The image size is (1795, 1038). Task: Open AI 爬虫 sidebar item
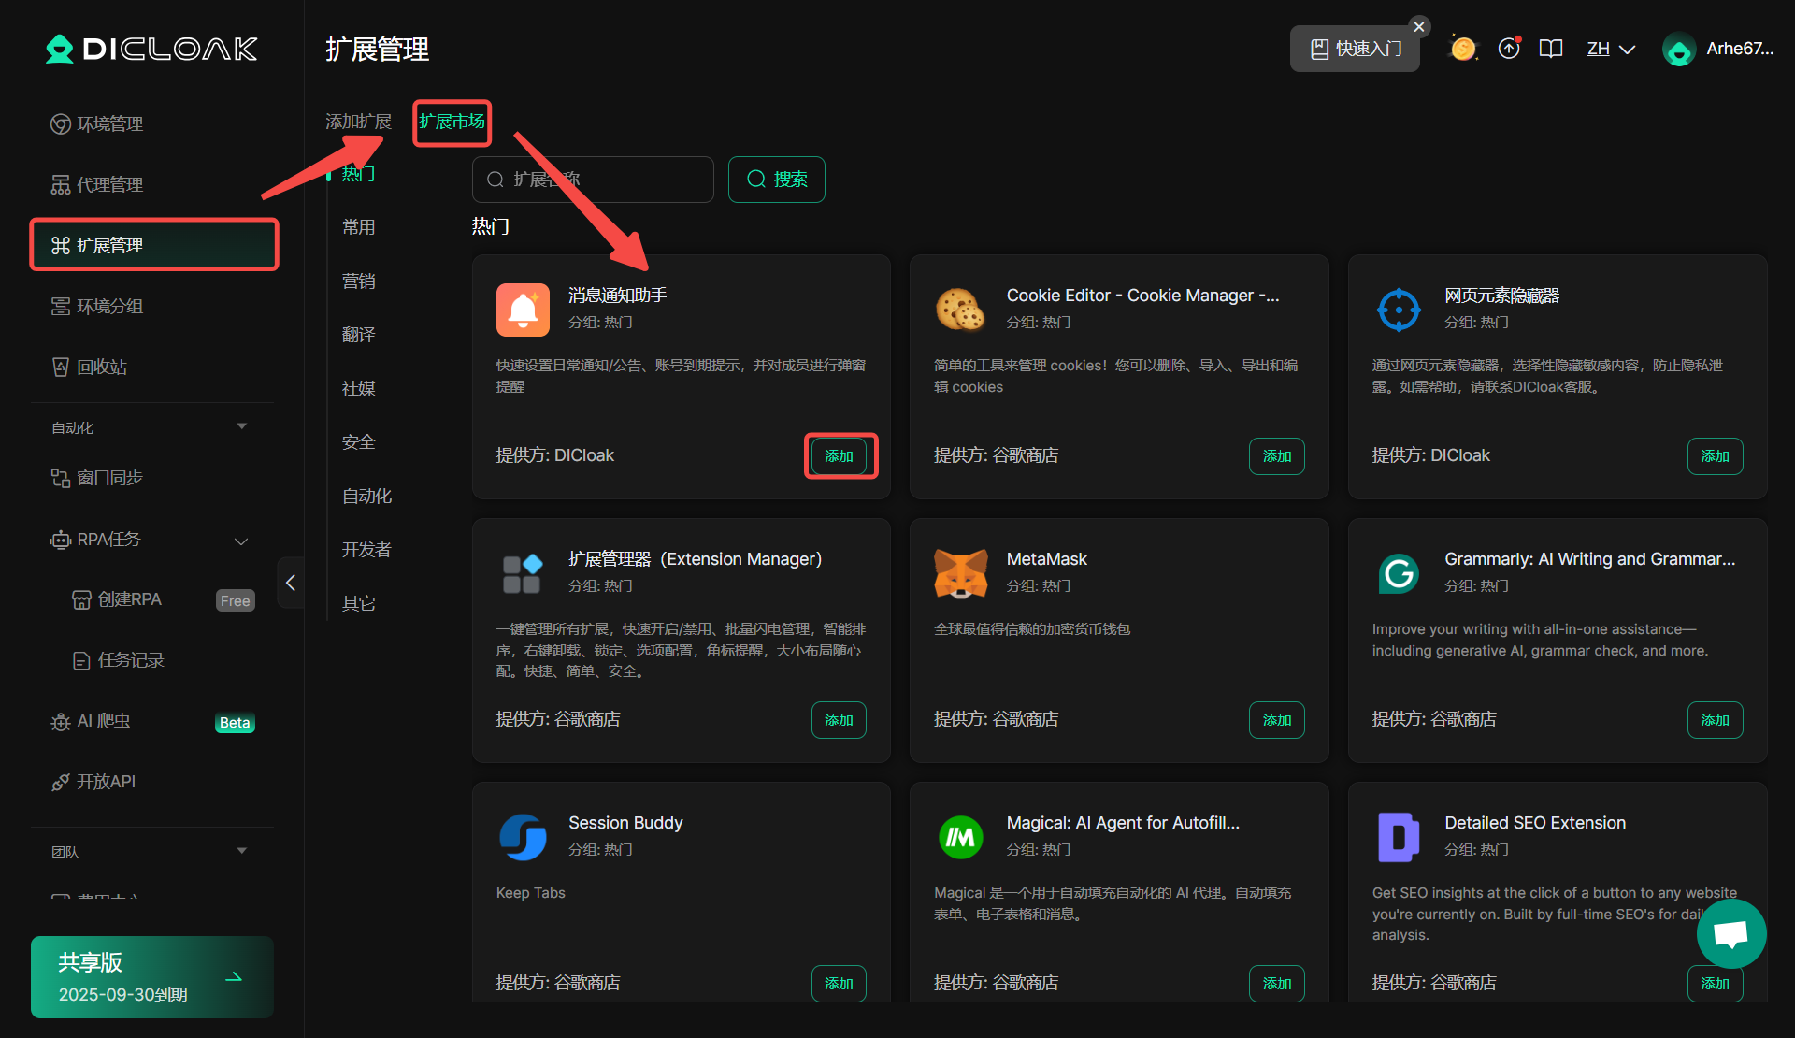[90, 721]
